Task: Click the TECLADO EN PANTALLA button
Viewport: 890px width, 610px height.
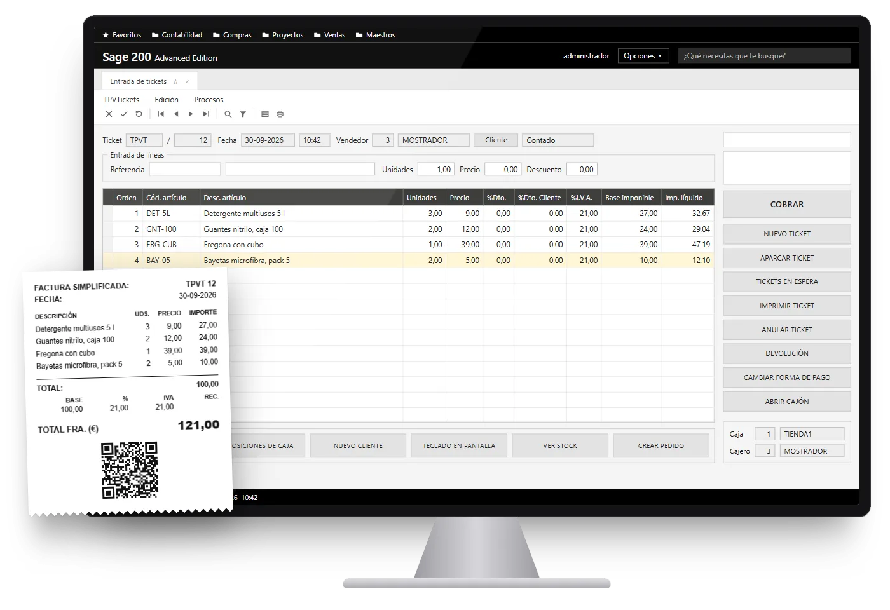Action: point(459,446)
